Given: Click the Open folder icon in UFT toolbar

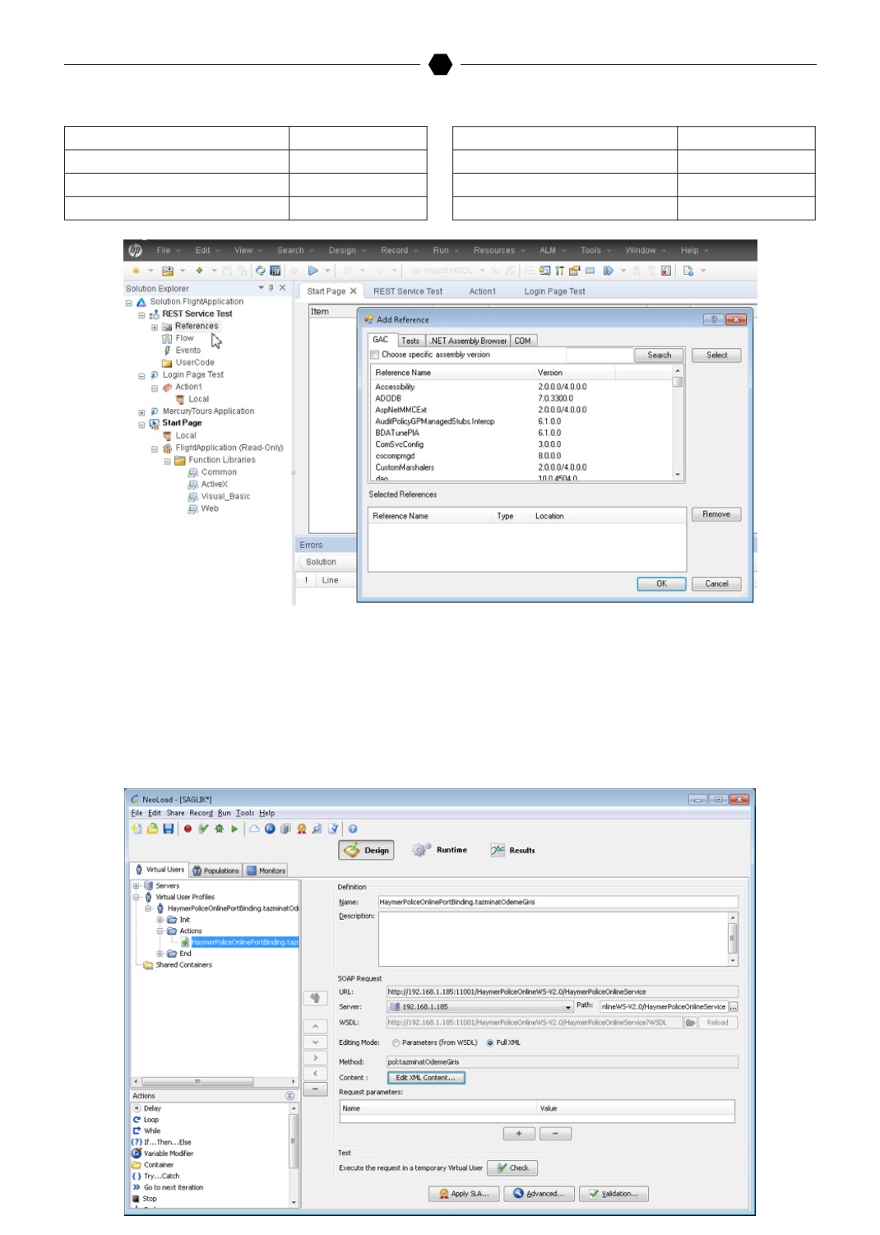Looking at the screenshot, I should 168,271.
